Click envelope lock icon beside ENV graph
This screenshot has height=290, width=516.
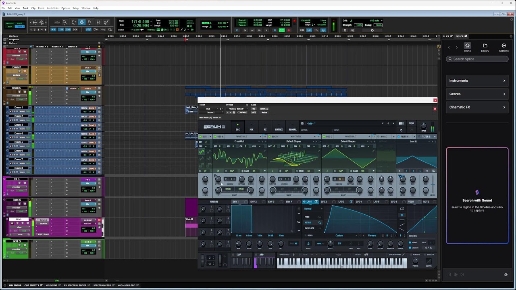[x=299, y=209]
